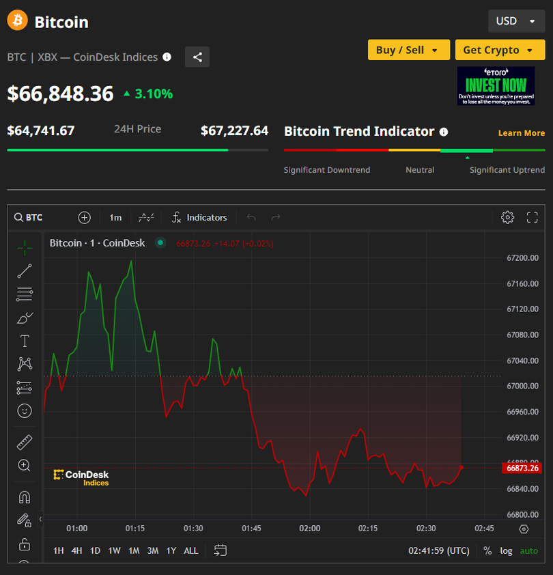Switch to the 1Y time range
This screenshot has width=553, height=575.
click(171, 550)
